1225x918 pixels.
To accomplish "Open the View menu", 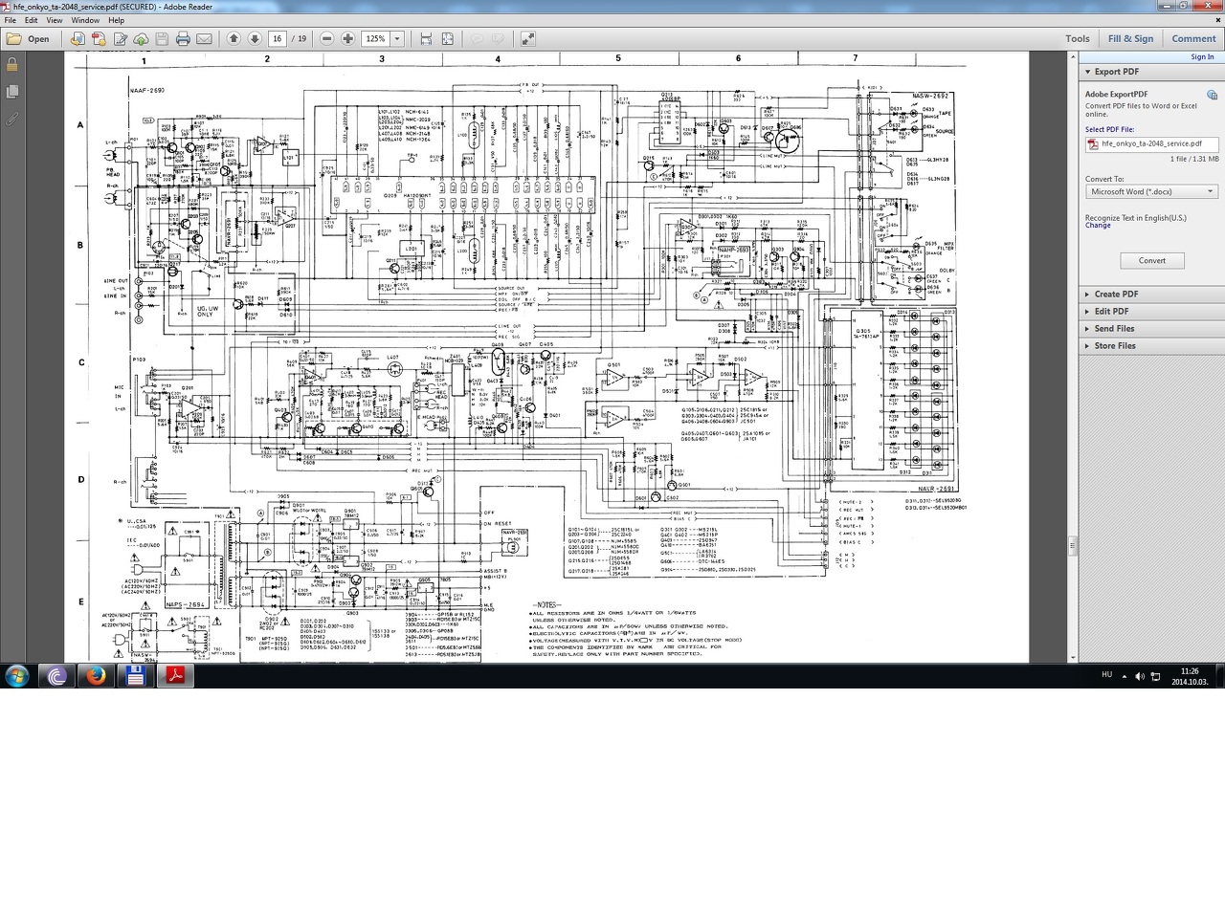I will point(55,20).
